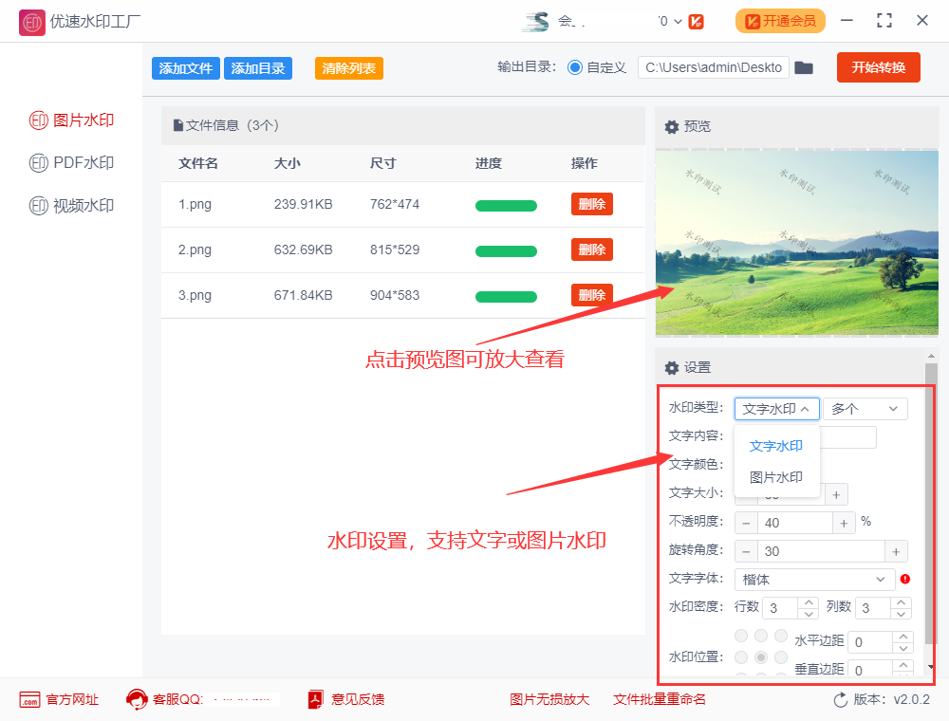Select 文字水印 in the dropdown options
This screenshot has width=949, height=721.
point(775,446)
